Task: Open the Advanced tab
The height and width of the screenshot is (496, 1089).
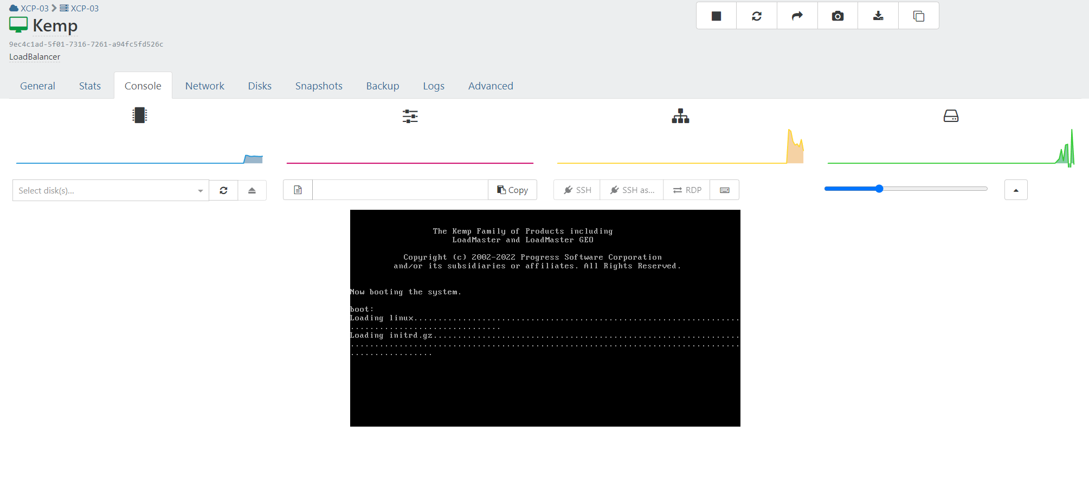Action: [x=491, y=86]
